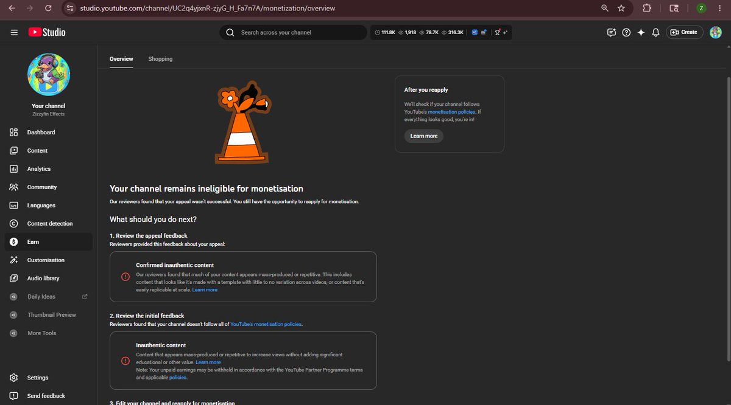The image size is (731, 405).
Task: Bookmark this page with the star icon
Action: [x=621, y=9]
